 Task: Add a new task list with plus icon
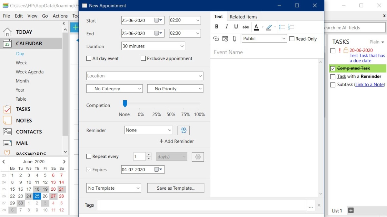point(351,211)
